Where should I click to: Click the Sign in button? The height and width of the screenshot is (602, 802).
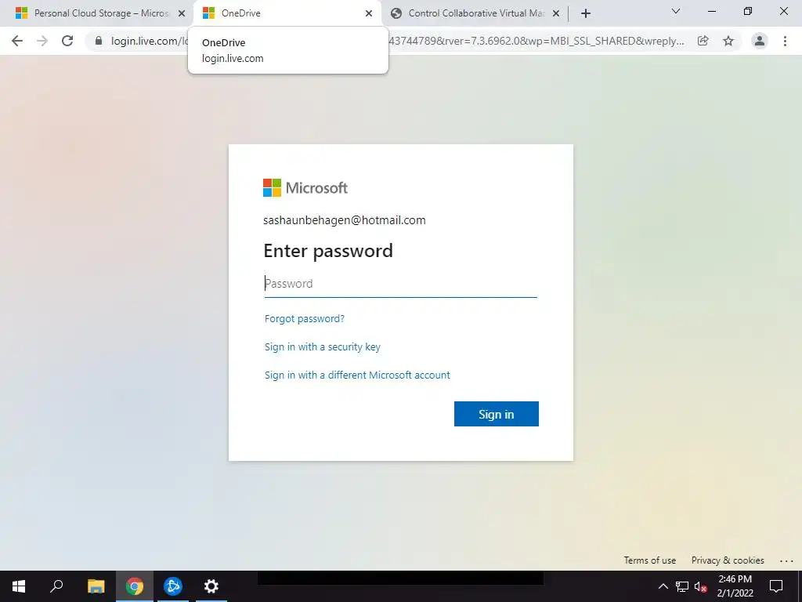click(x=496, y=414)
